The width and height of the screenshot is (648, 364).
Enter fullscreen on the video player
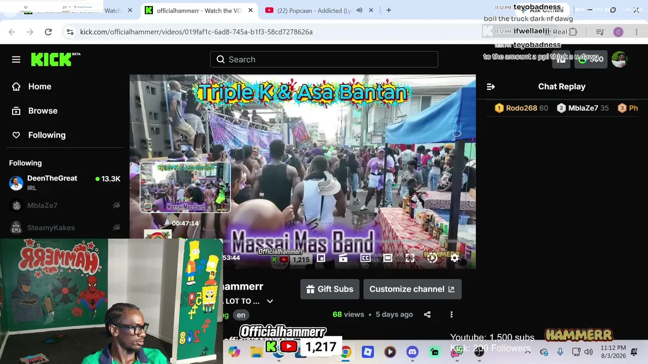point(410,258)
